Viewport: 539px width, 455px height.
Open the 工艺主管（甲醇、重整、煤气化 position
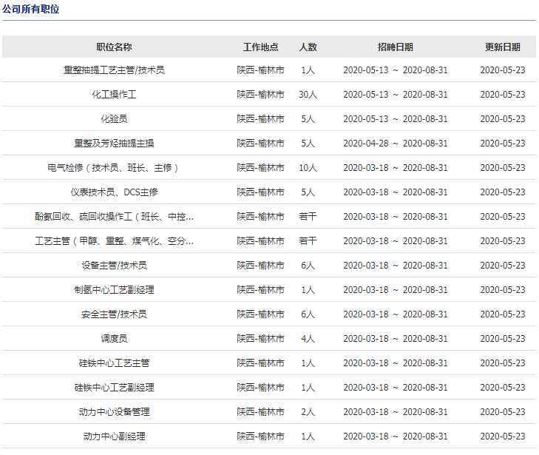pos(114,241)
